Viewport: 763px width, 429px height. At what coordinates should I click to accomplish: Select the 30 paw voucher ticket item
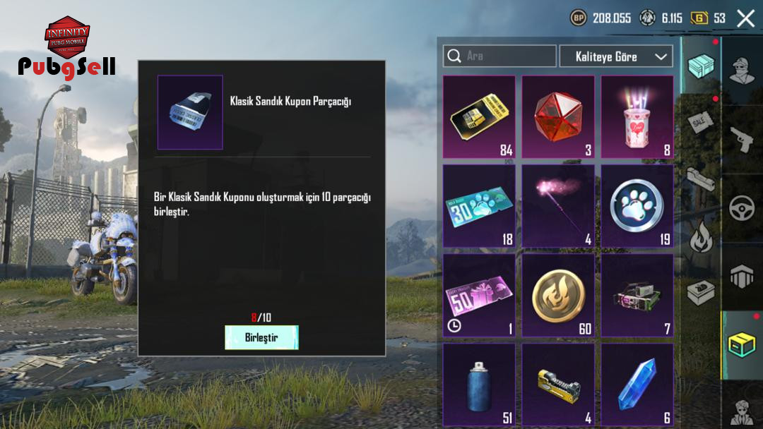coord(479,206)
